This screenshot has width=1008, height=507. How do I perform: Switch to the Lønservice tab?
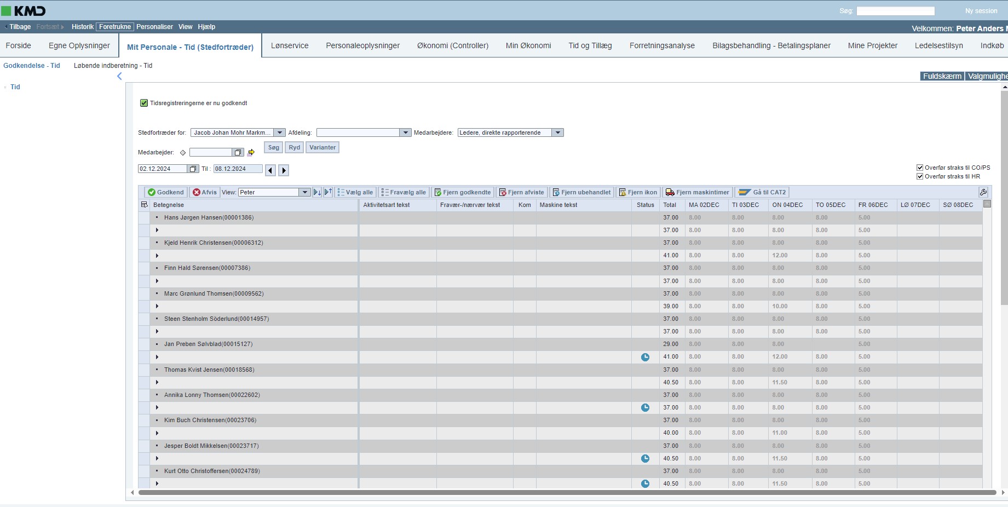(x=290, y=46)
